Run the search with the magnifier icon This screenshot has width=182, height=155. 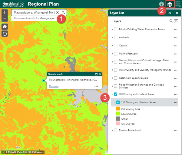click(63, 12)
